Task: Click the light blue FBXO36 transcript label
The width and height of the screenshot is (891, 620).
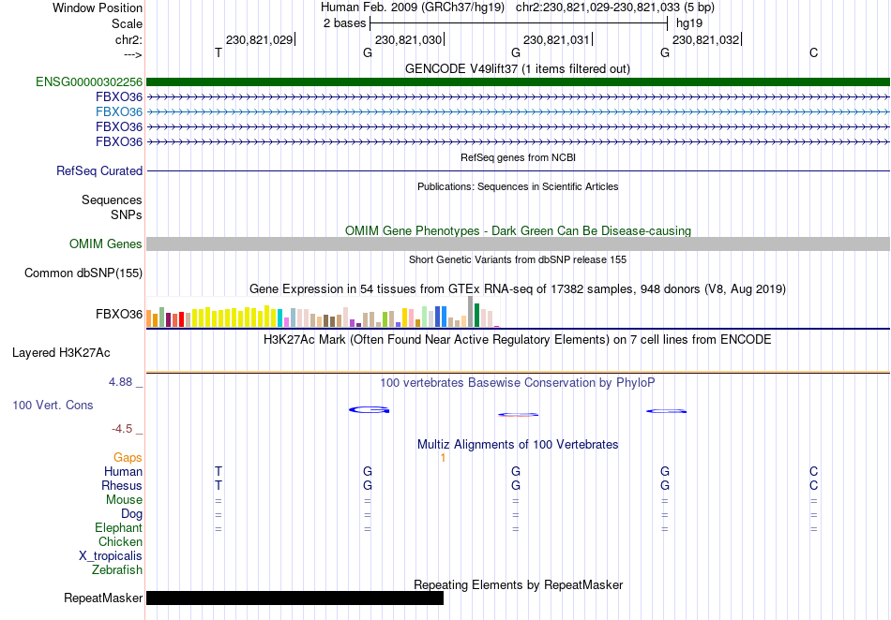Action: coord(119,111)
